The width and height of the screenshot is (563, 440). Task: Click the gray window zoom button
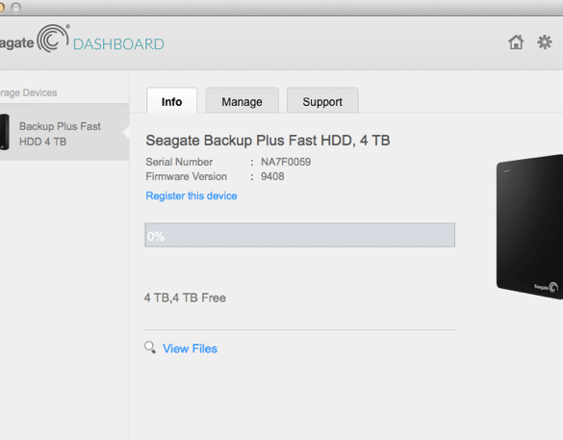pyautogui.click(x=16, y=8)
